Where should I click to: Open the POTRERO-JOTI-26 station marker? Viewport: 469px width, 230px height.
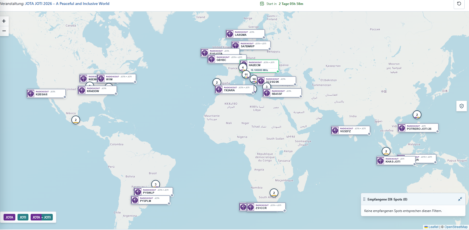coord(418,128)
